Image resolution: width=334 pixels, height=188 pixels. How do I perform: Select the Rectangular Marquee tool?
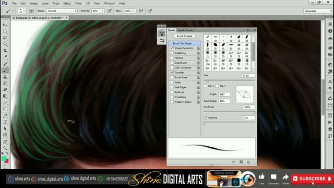pyautogui.click(x=5, y=31)
